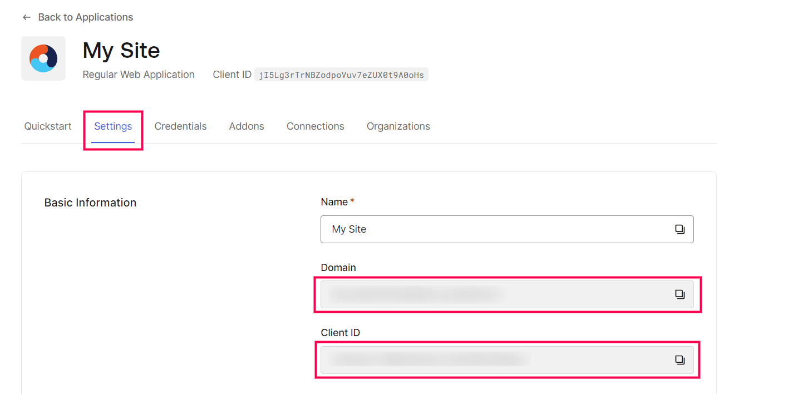The width and height of the screenshot is (798, 394).
Task: Open the Addons tab
Action: coord(247,126)
